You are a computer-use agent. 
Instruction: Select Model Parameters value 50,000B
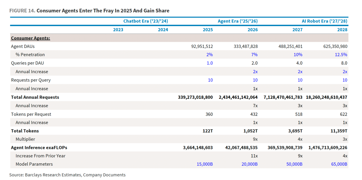(x=294, y=164)
